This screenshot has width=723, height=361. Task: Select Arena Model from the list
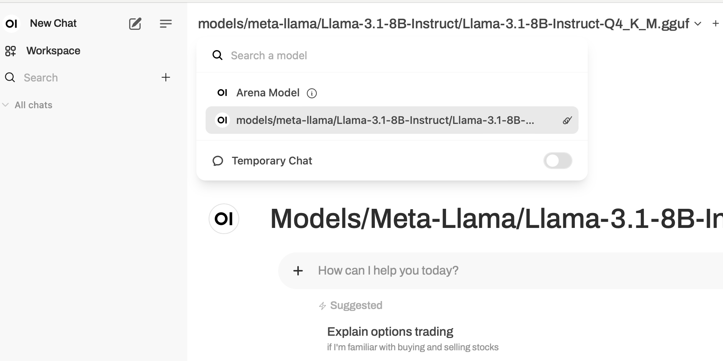267,93
